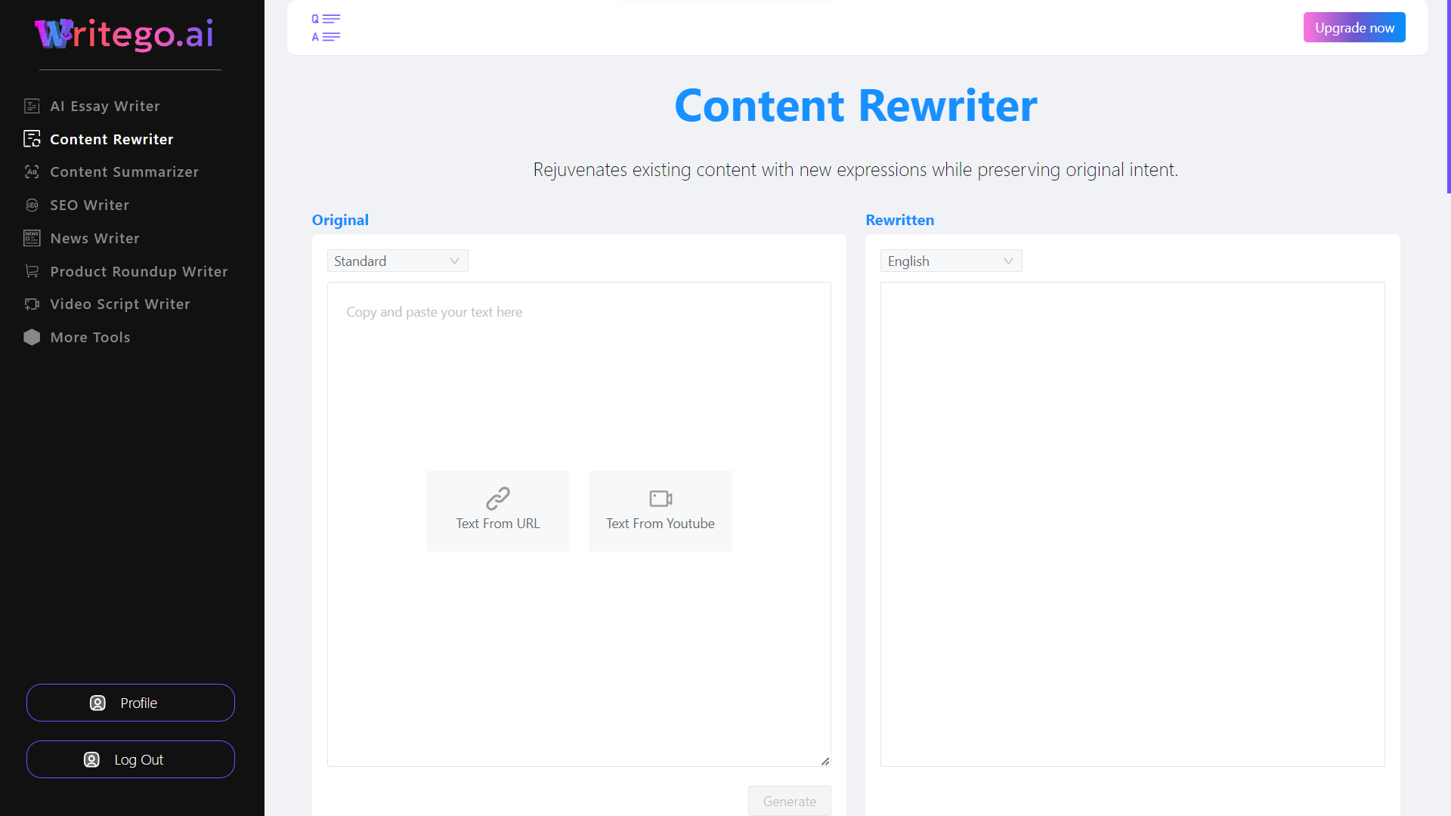Click the News Writer newspaper icon
Viewport: 1451px width, 816px height.
32,238
